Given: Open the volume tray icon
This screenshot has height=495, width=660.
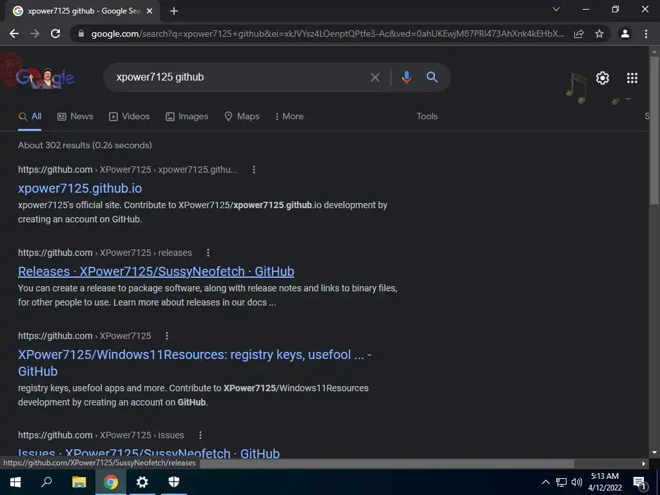Looking at the screenshot, I should tap(577, 482).
